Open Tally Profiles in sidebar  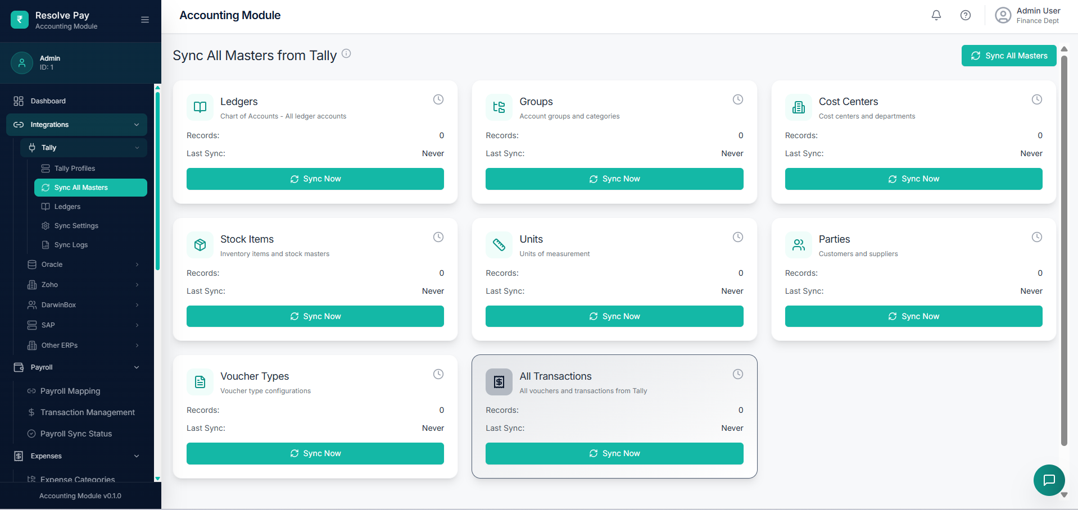pos(90,169)
